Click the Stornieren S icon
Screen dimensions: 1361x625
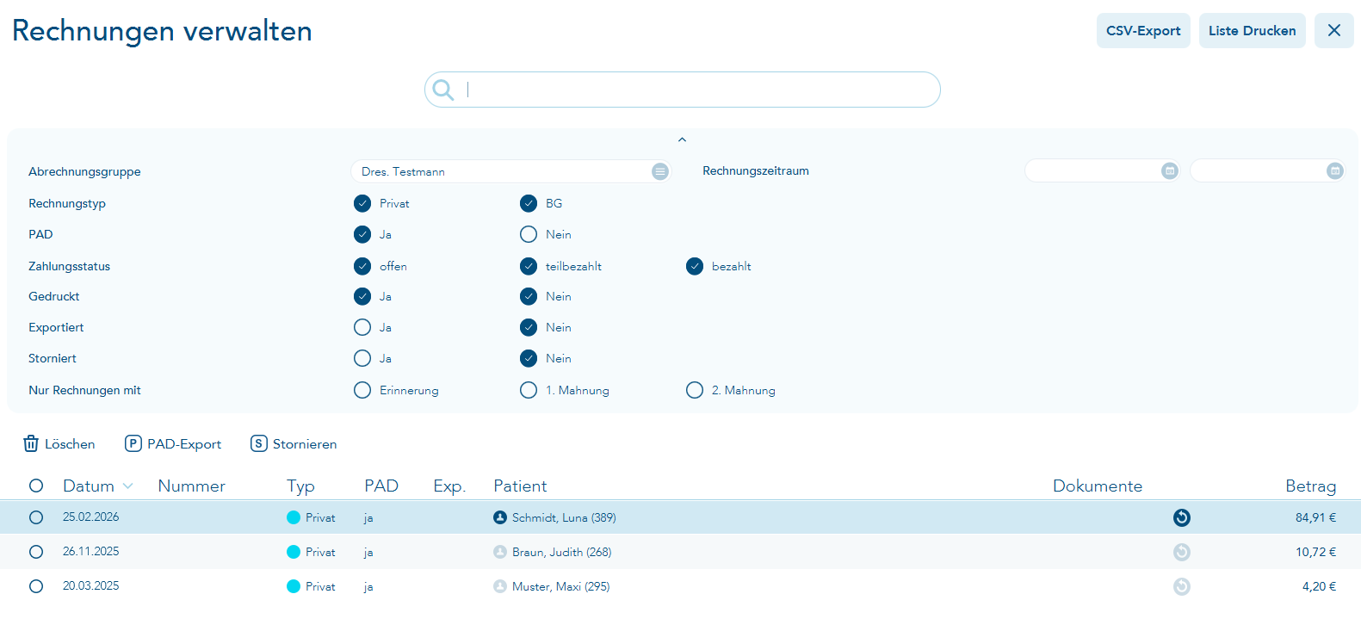click(x=258, y=443)
